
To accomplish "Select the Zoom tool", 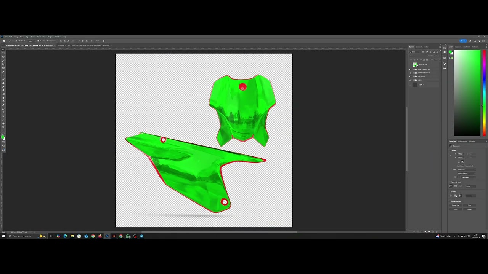I will (3, 127).
